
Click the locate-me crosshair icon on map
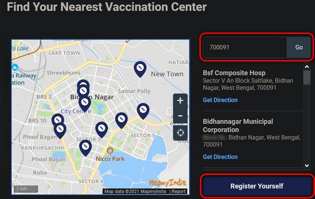pyautogui.click(x=180, y=133)
